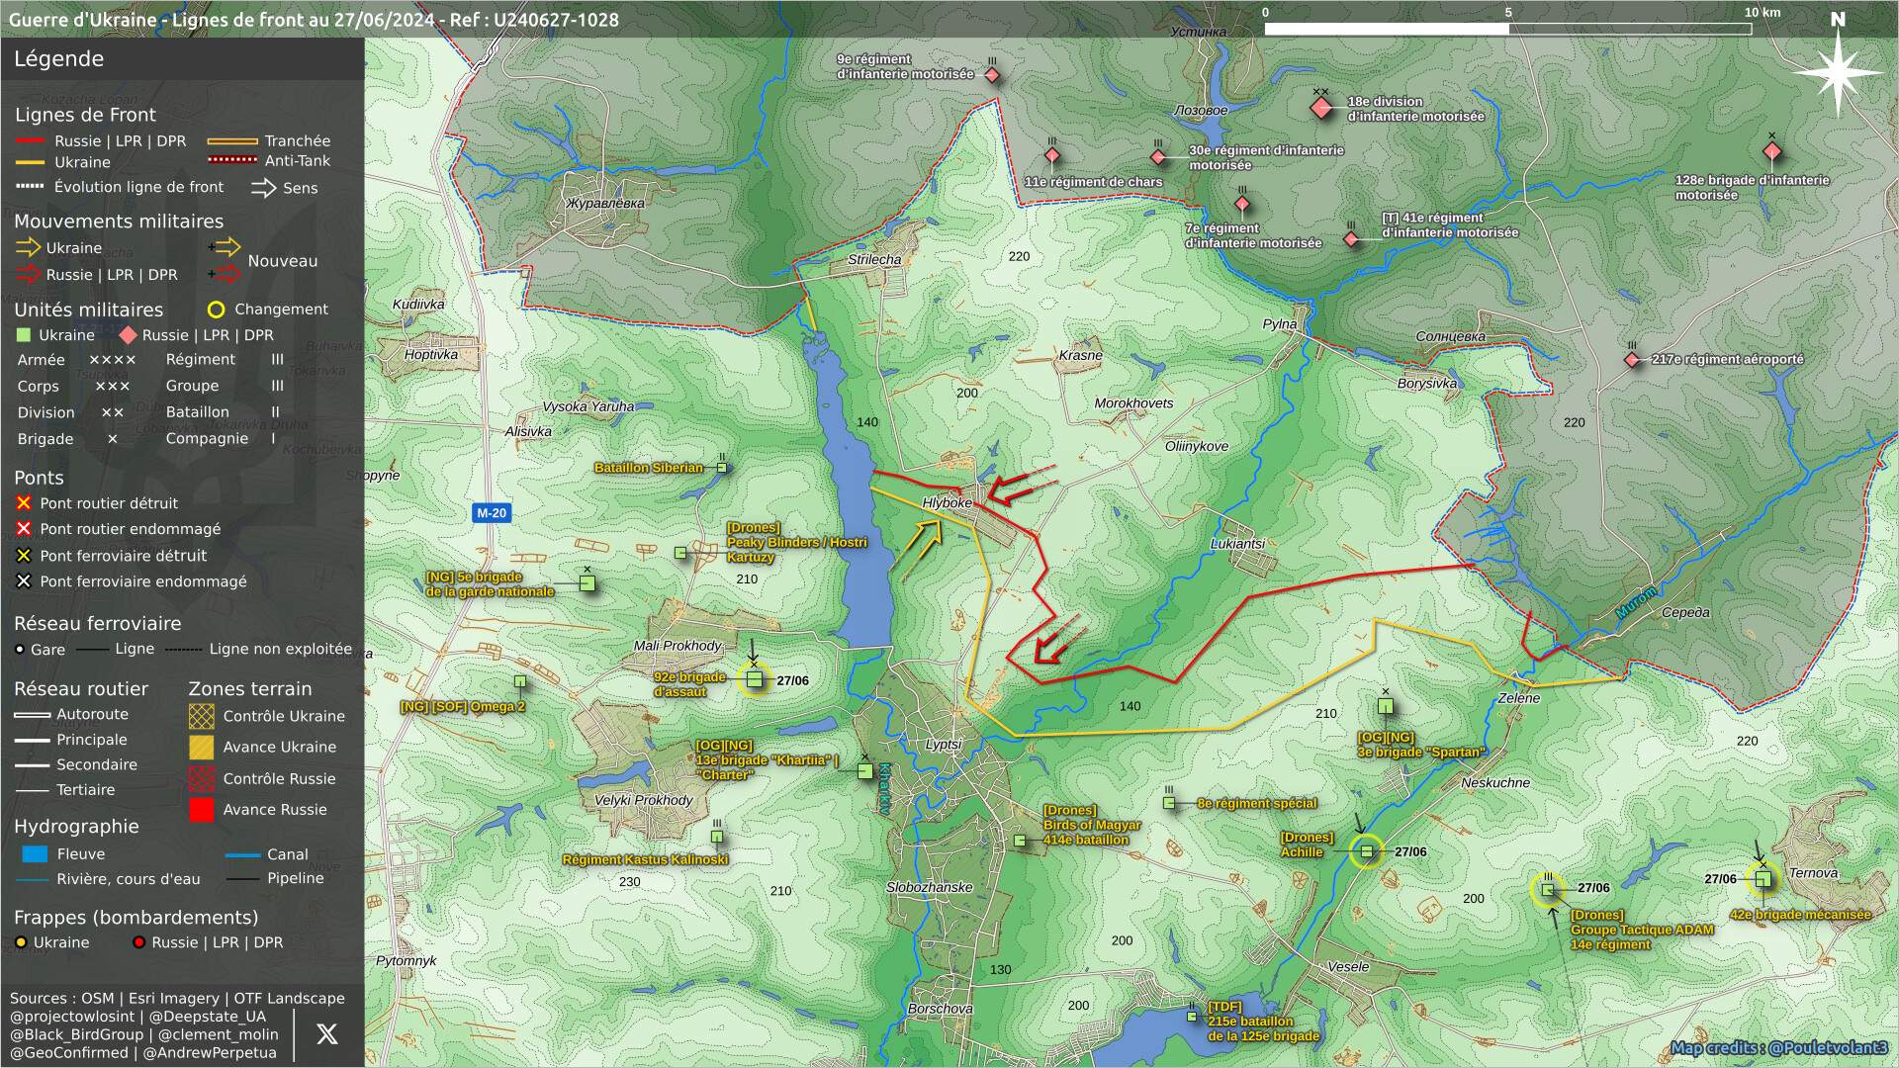Click the Lyptsi town label
1899x1068 pixels.
[943, 745]
